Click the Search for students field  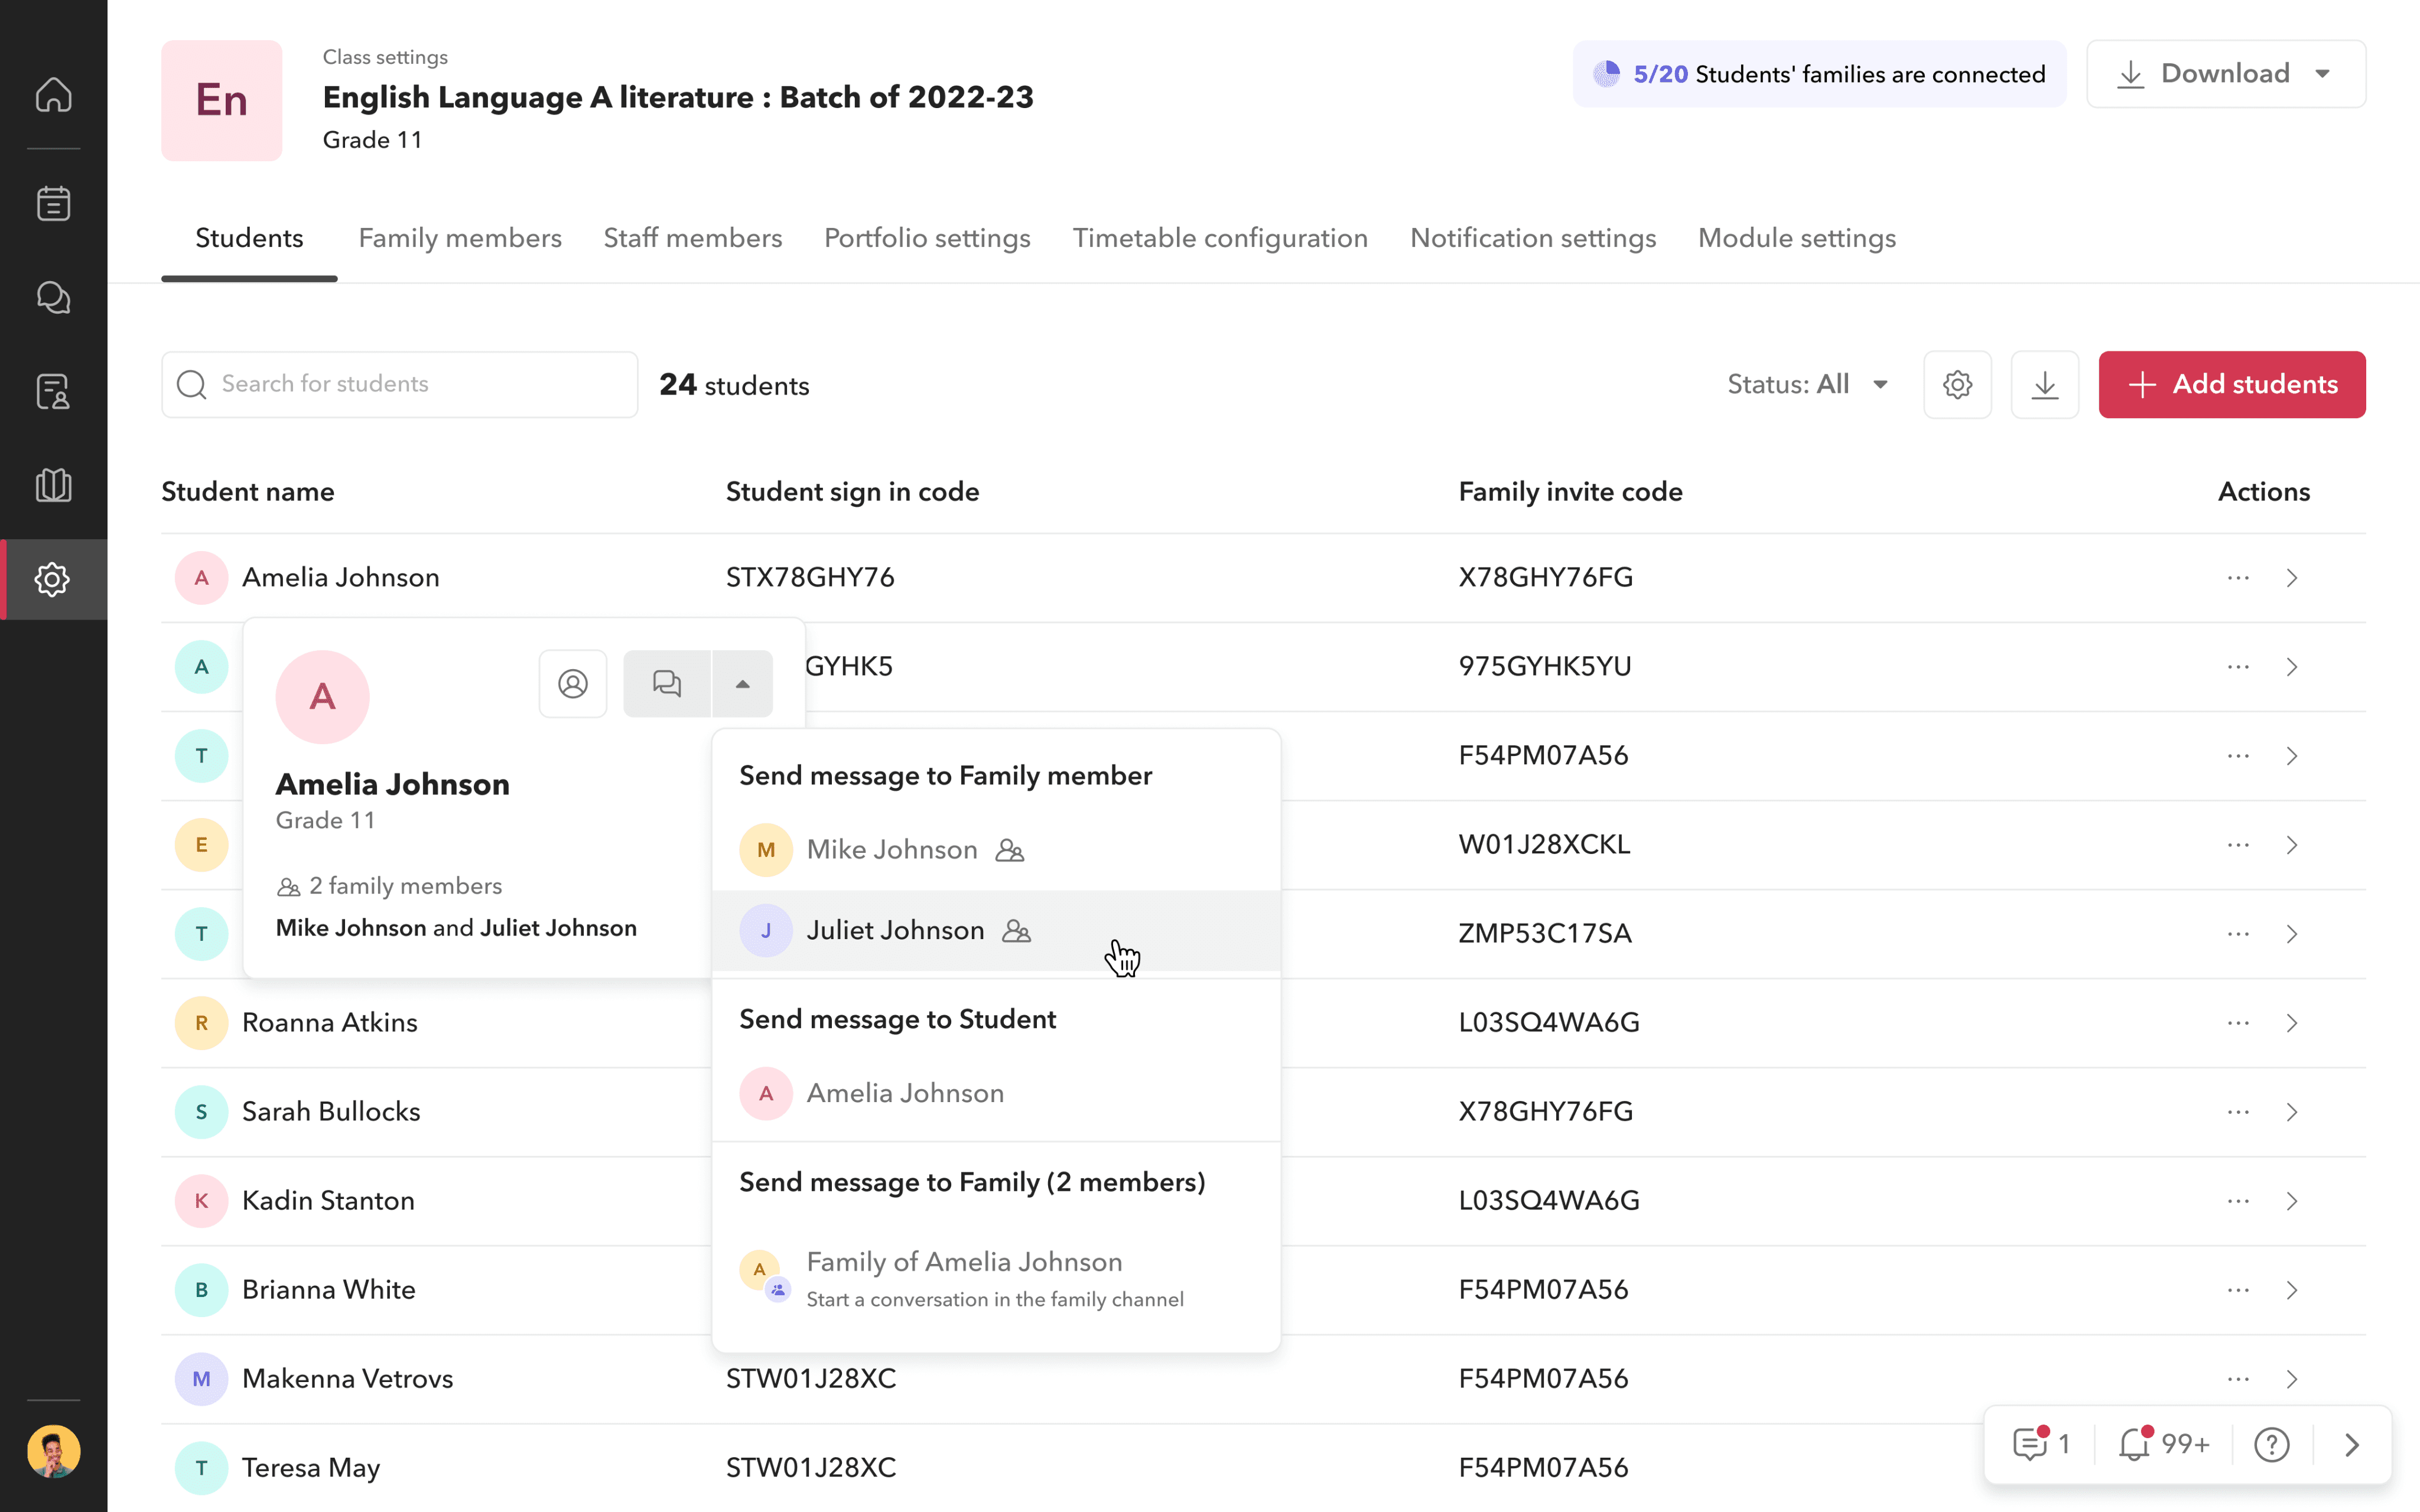point(400,385)
